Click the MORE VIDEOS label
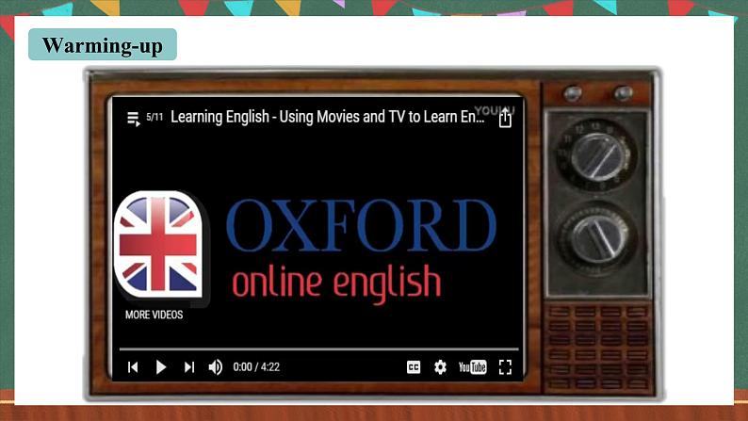The image size is (748, 421). pos(154,315)
